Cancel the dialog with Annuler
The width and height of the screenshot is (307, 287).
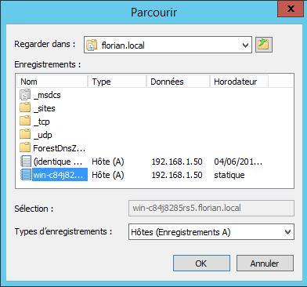click(265, 263)
